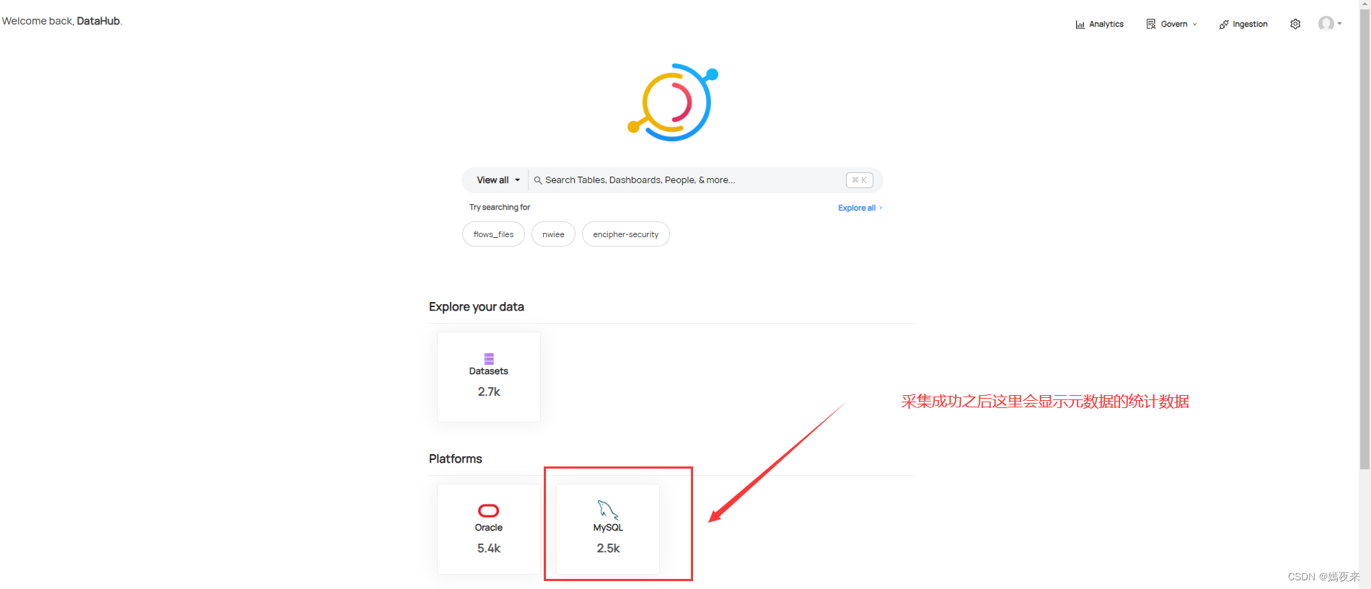The width and height of the screenshot is (1371, 589).
Task: Search for the nwiee suggestion
Action: click(x=553, y=234)
